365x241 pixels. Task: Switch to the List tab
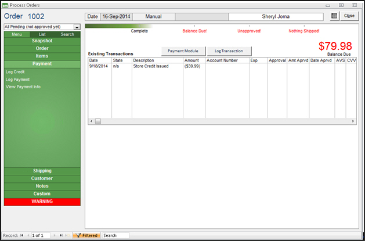(x=42, y=34)
